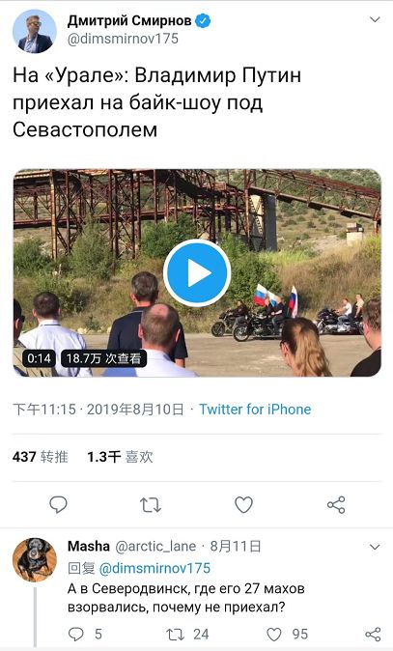
Task: Tap the retweet icon under main tweet
Action: click(x=151, y=505)
